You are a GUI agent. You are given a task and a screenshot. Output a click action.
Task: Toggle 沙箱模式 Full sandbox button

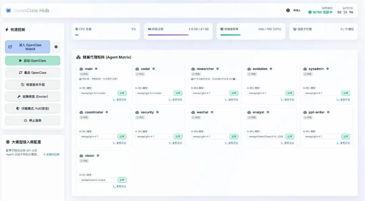coord(32,108)
